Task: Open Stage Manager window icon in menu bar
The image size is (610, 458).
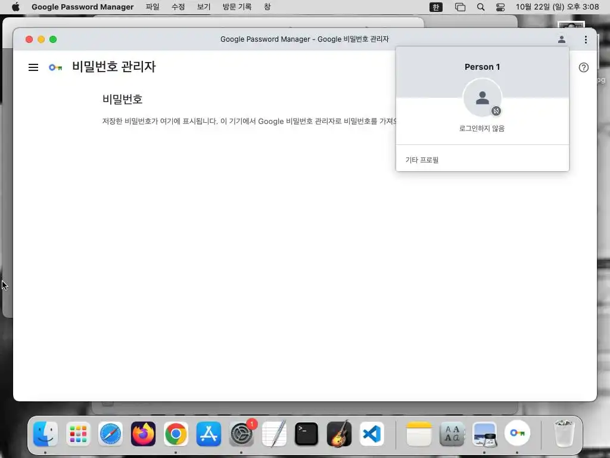Action: coord(460,7)
